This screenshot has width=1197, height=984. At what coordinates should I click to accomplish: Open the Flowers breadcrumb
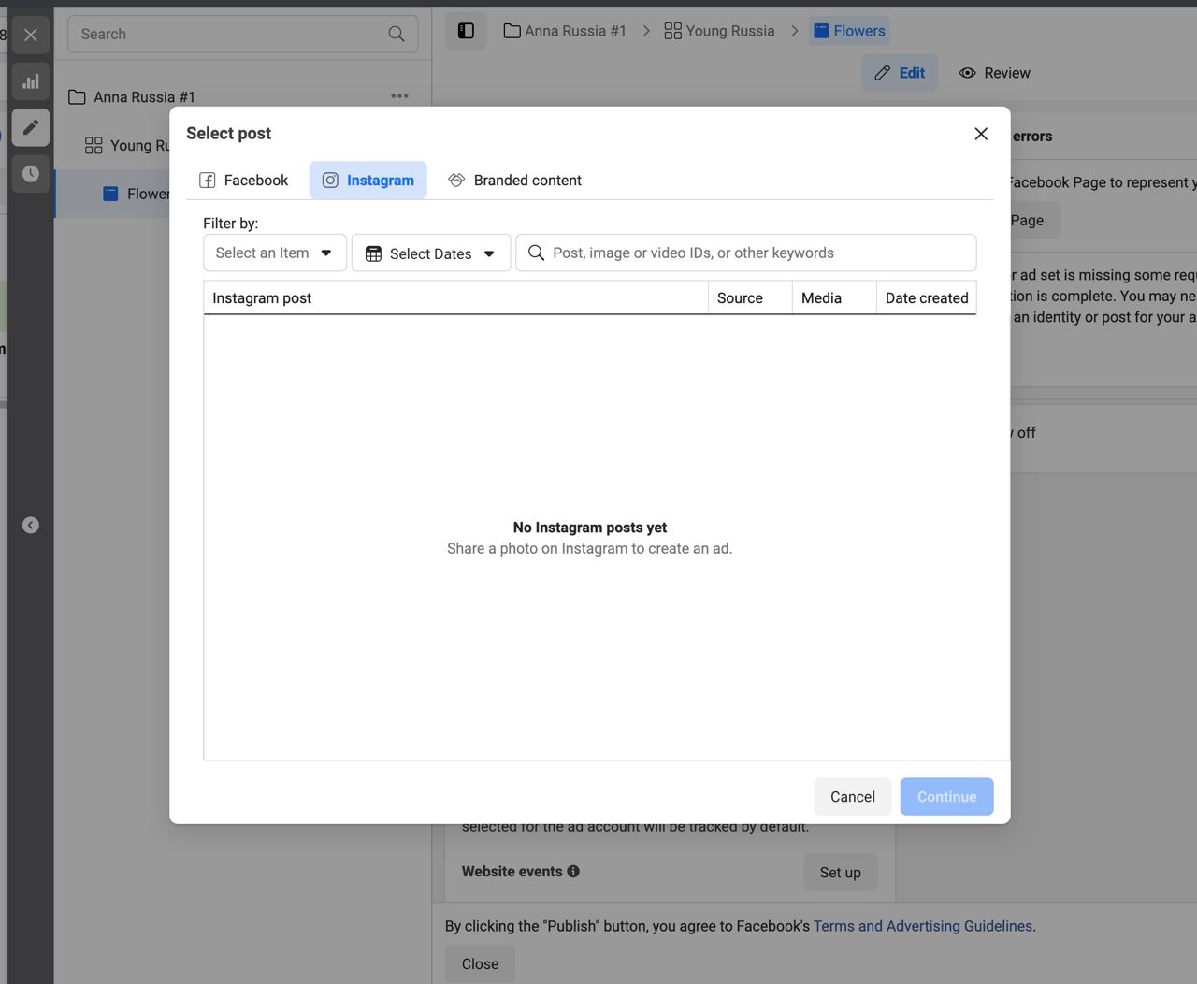(x=849, y=31)
